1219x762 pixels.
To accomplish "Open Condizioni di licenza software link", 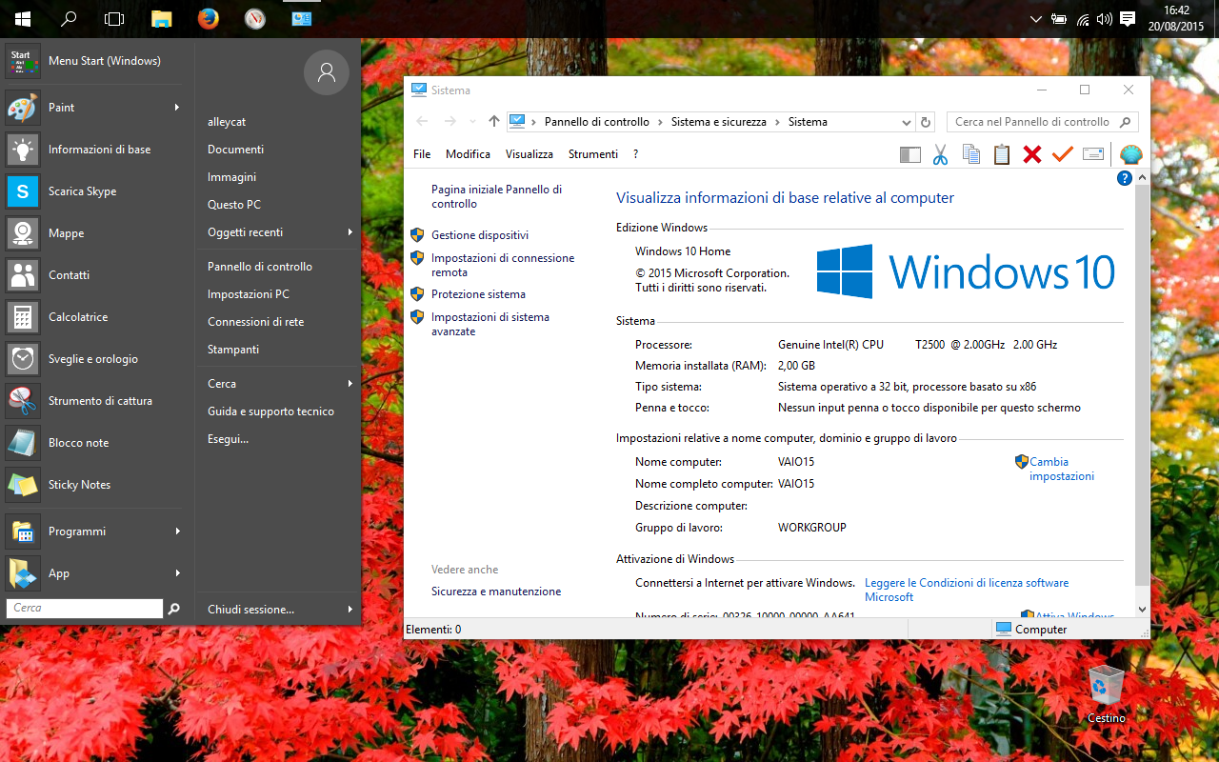I will [967, 590].
